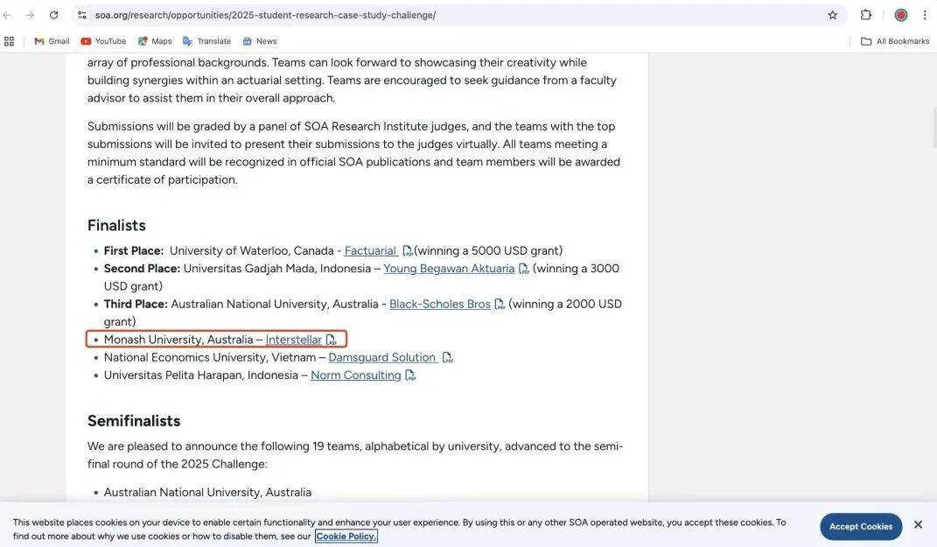This screenshot has height=547, width=937.
Task: Click the PDF icon beside Young Begawan Aktuaria
Action: pos(523,269)
